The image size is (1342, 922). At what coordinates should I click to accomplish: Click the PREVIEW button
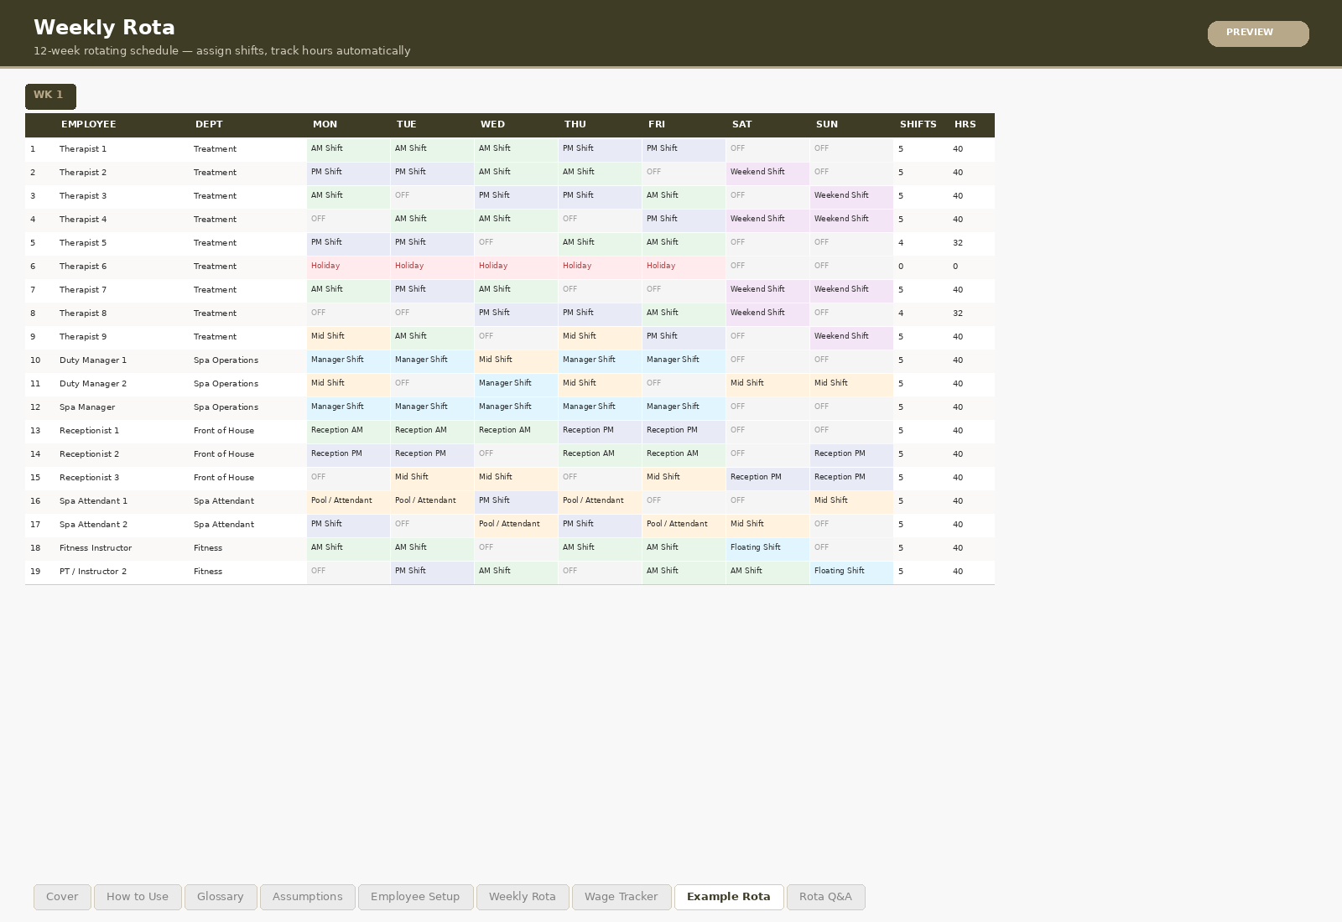click(x=1257, y=34)
